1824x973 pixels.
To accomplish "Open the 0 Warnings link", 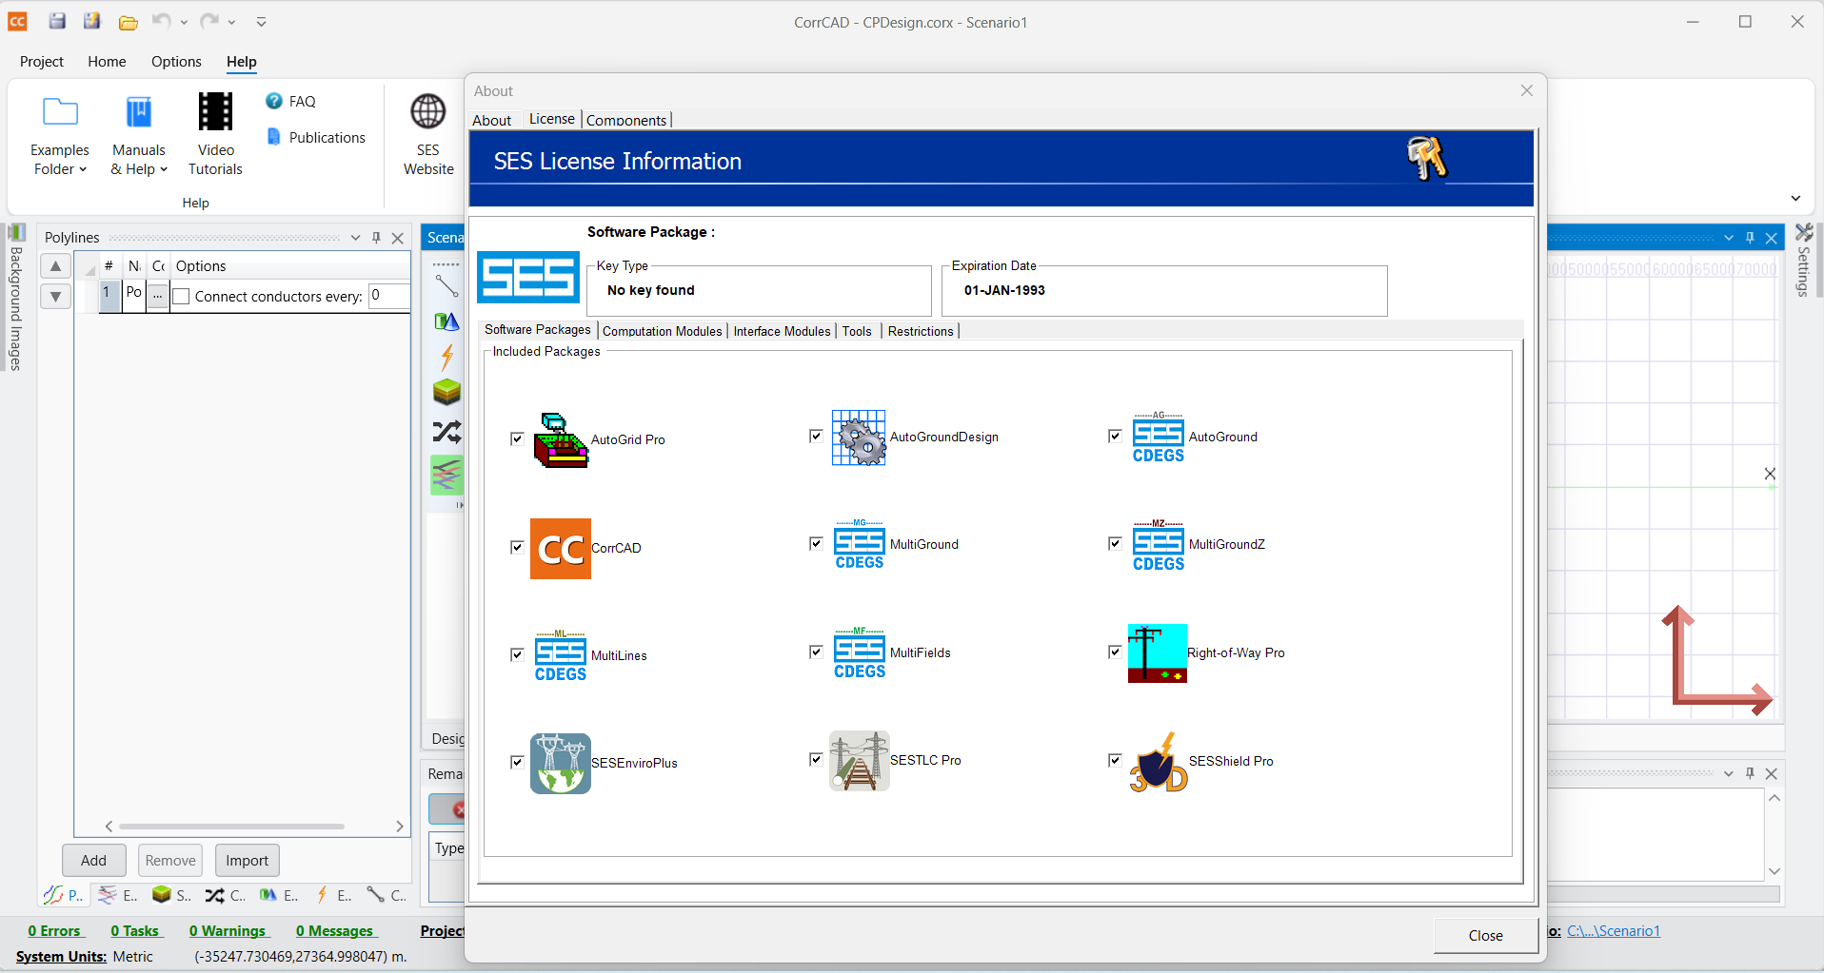I will pos(228,931).
